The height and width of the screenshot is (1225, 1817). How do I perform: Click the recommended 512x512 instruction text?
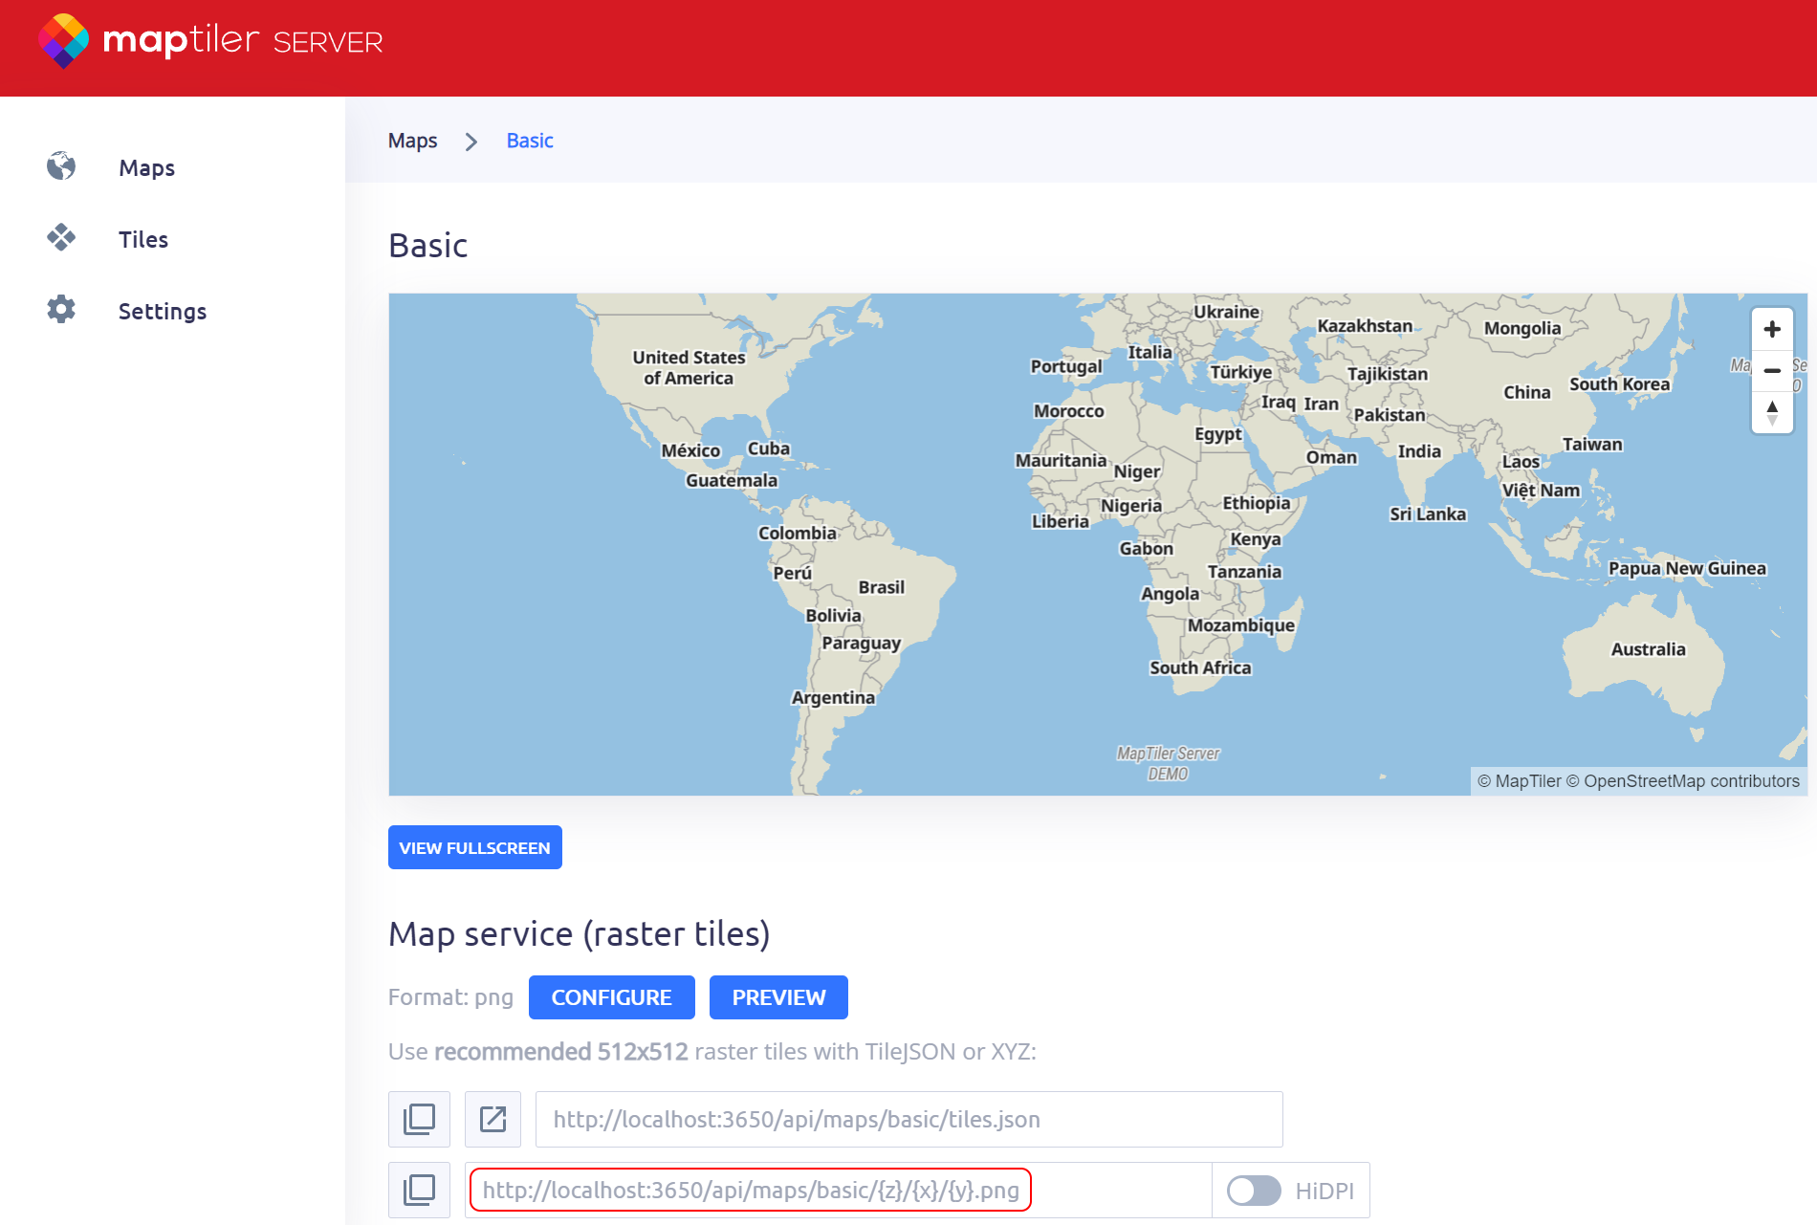(712, 1052)
